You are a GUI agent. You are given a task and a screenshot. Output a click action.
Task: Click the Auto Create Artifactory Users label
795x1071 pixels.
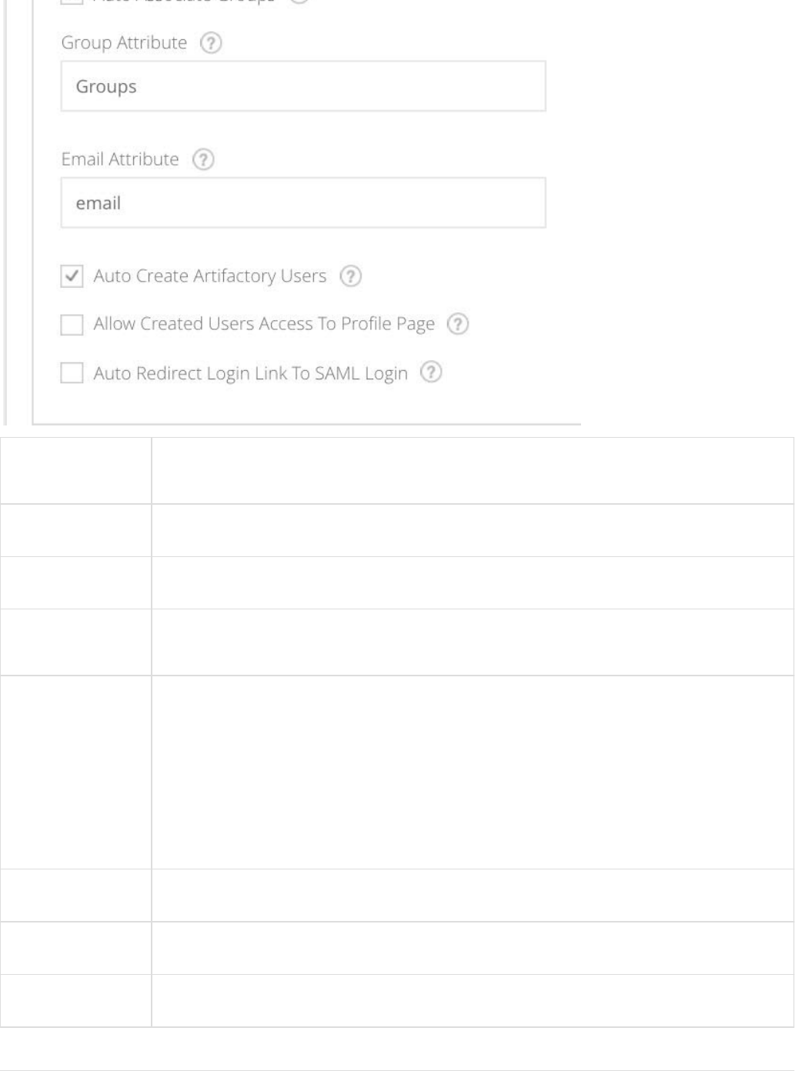coord(210,276)
